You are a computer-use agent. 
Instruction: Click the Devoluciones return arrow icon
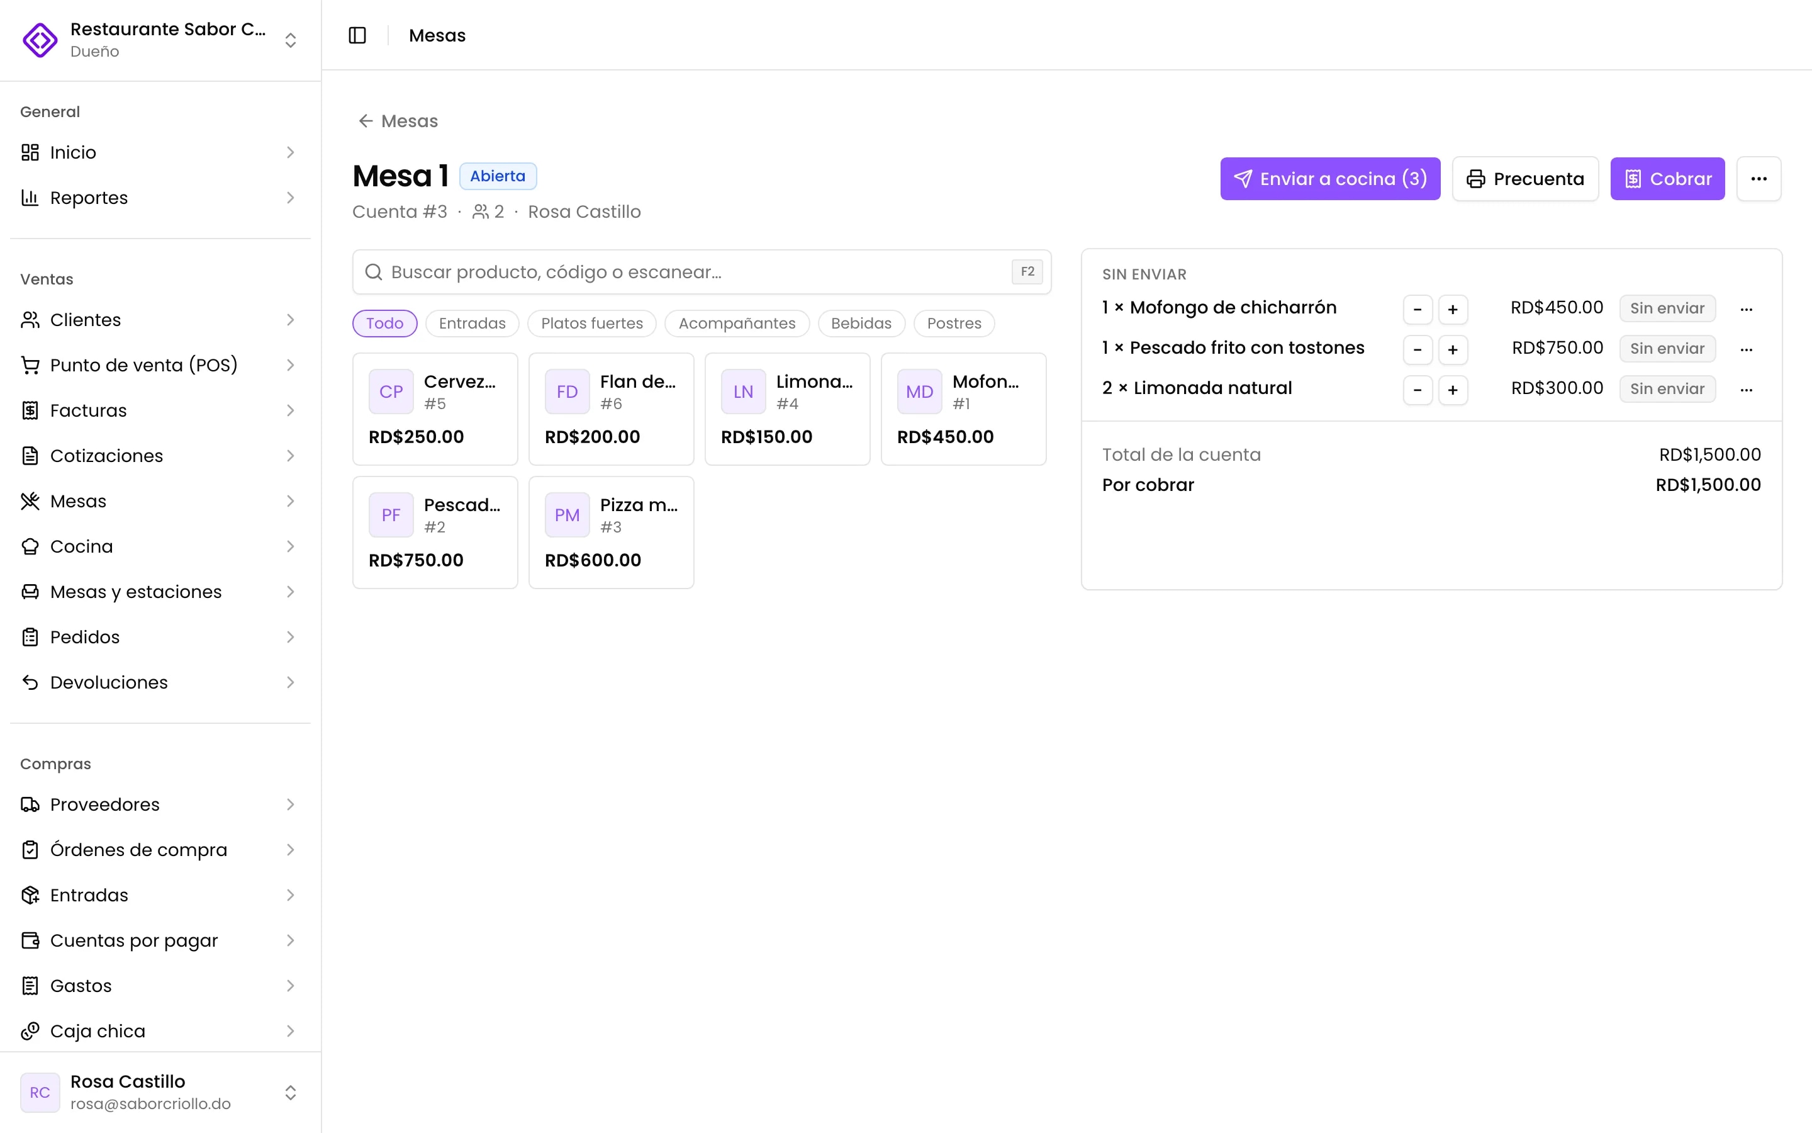(30, 682)
